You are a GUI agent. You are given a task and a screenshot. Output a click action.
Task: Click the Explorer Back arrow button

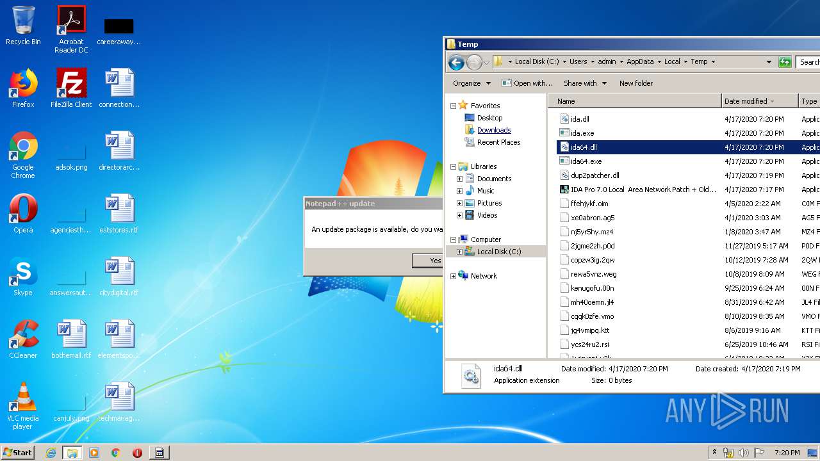coord(456,62)
